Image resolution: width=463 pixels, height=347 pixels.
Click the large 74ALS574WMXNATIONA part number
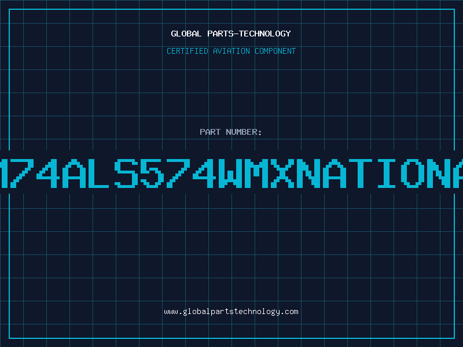231,173
